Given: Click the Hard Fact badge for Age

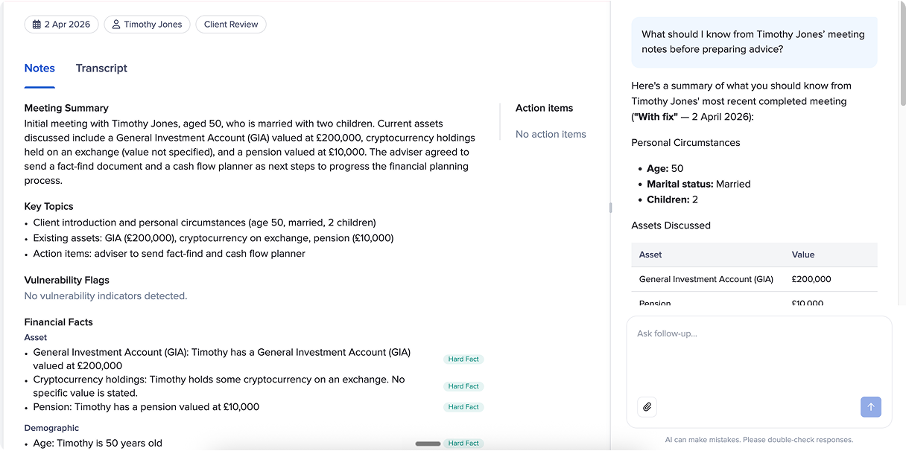Looking at the screenshot, I should pos(463,444).
